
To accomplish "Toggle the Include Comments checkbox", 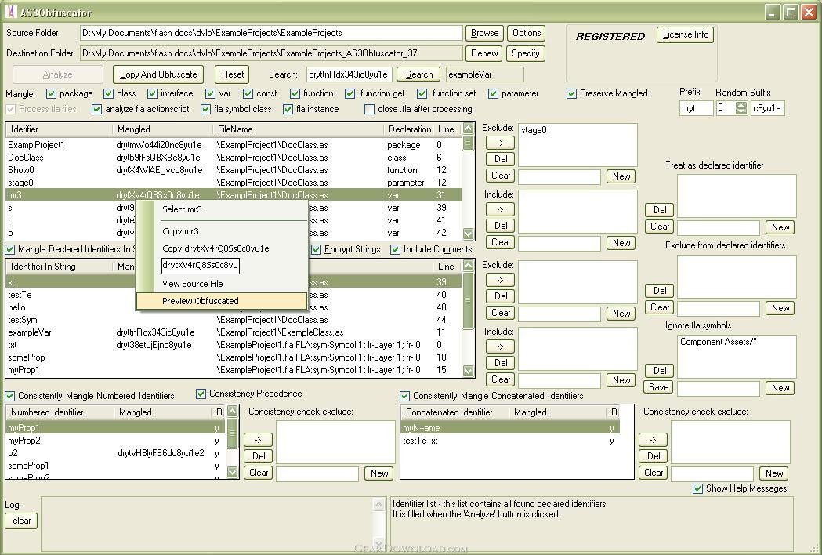I will coord(395,250).
